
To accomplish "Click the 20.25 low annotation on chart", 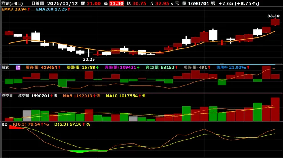I will click(x=89, y=59).
